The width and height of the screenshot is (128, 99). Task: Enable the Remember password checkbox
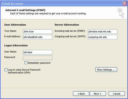click(x=26, y=63)
